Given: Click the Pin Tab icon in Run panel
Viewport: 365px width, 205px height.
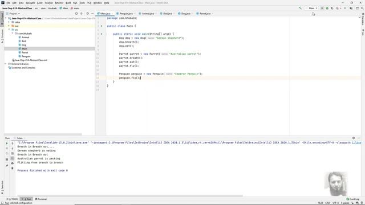Looking at the screenshot, I should (7, 166).
